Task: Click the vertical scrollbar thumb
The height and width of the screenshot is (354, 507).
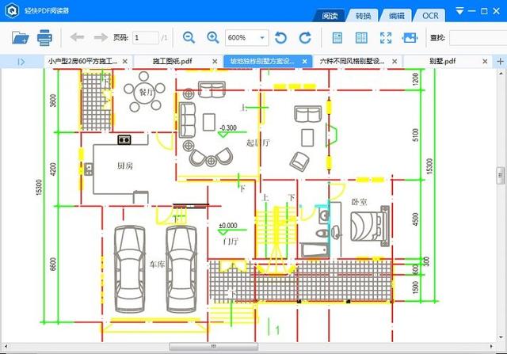Action: 501,175
